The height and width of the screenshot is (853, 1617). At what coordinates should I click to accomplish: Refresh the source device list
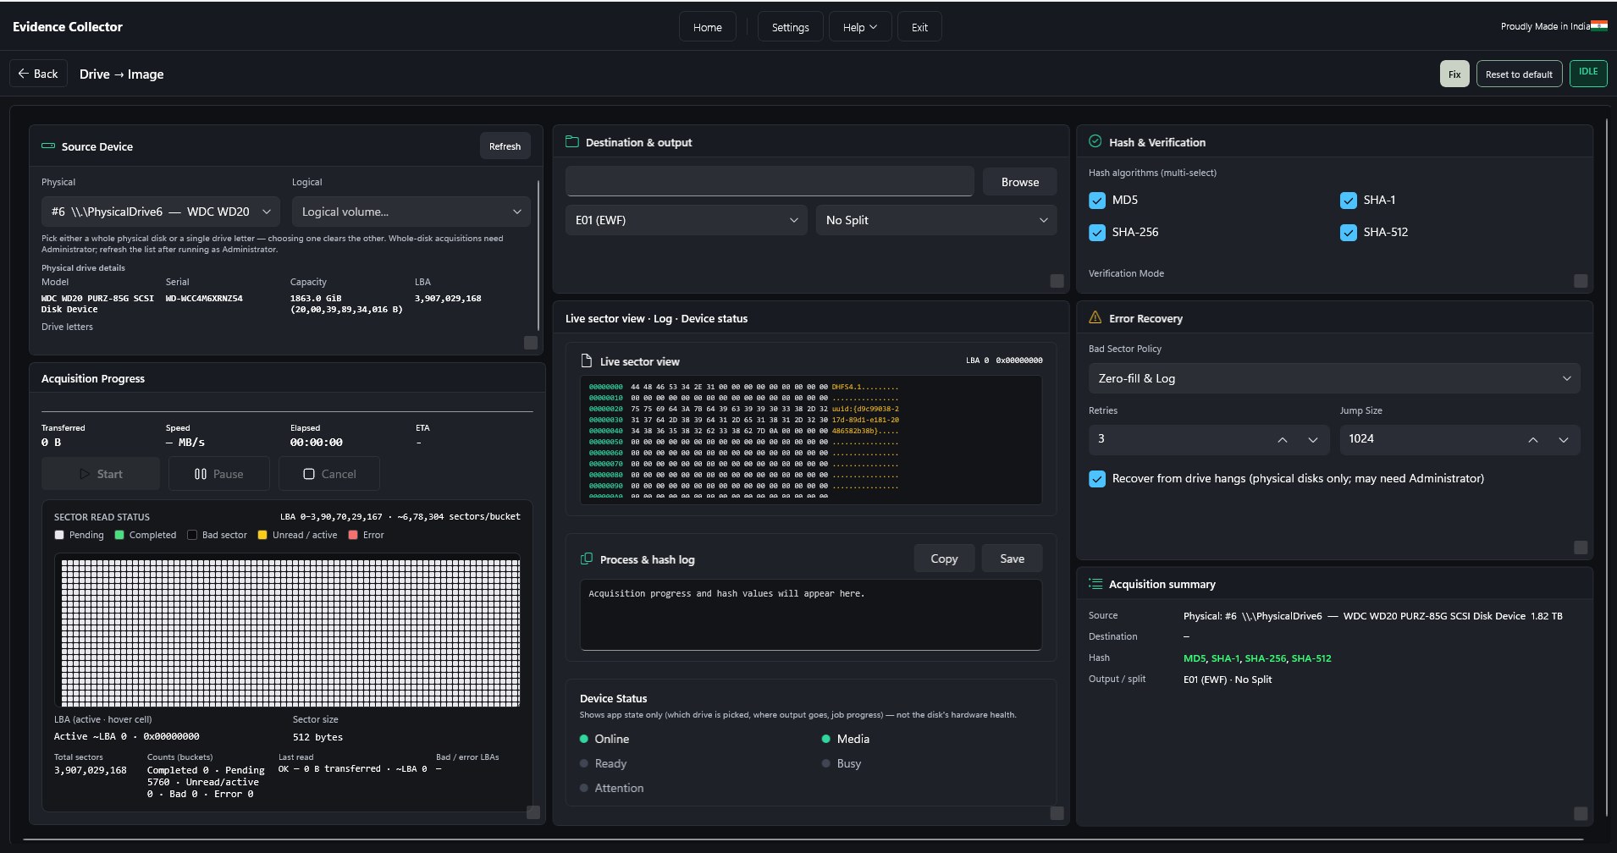click(x=505, y=146)
